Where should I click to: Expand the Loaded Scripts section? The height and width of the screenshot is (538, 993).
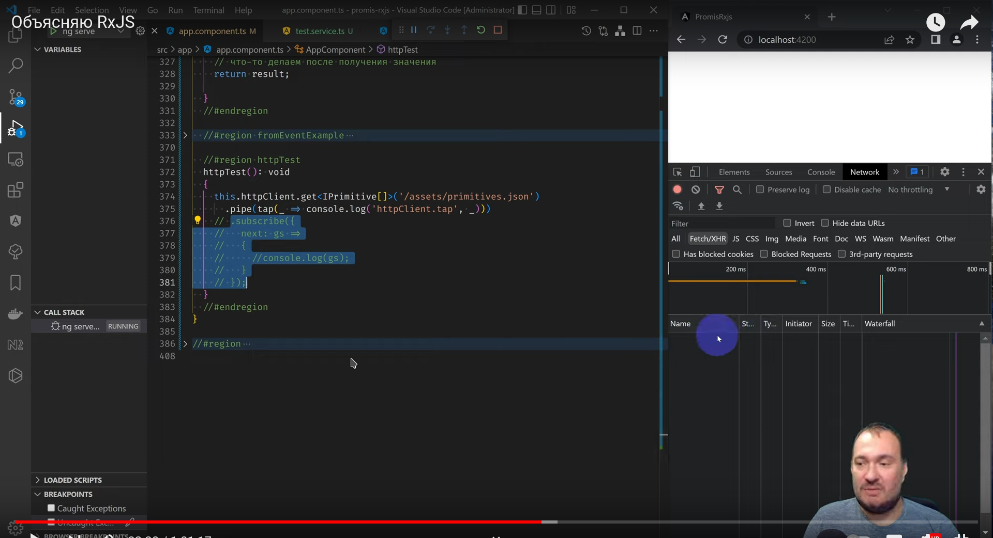click(72, 480)
